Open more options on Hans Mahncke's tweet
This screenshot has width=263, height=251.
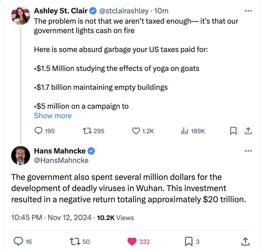(x=248, y=151)
